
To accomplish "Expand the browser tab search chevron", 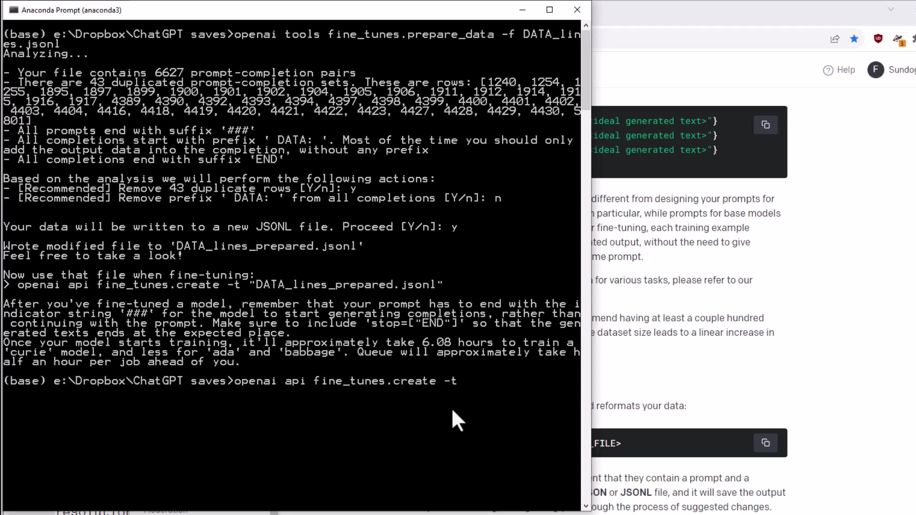I will click(x=891, y=9).
